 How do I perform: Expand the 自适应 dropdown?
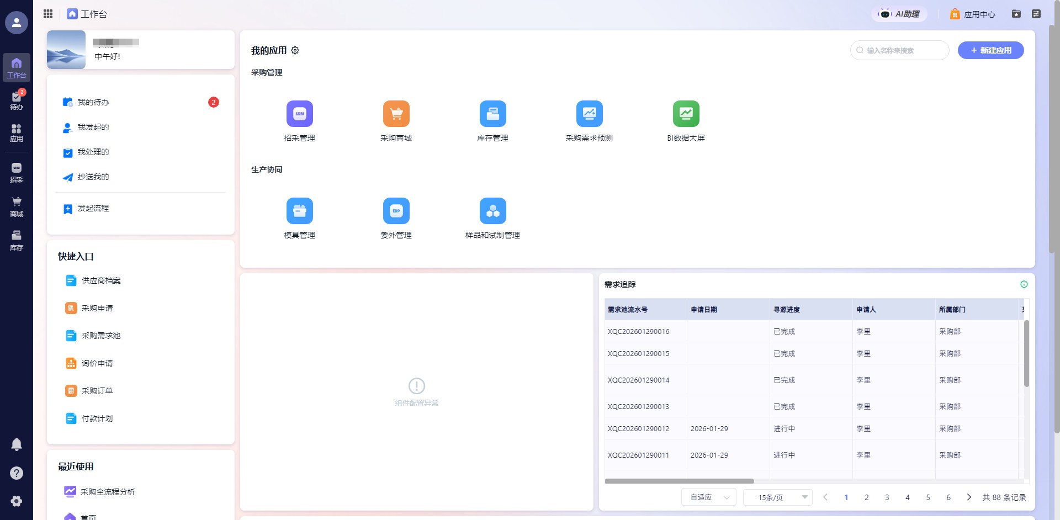709,497
